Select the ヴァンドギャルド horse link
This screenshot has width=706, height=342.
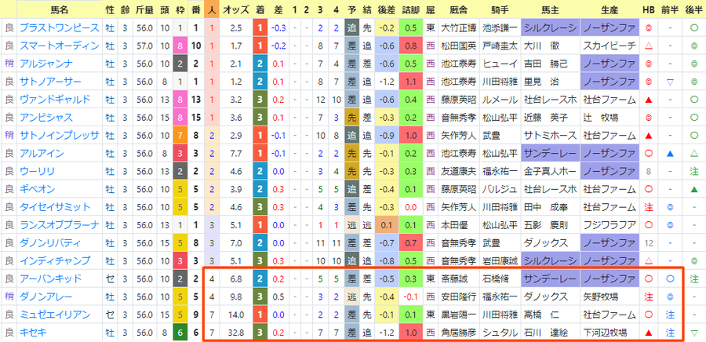[55, 100]
